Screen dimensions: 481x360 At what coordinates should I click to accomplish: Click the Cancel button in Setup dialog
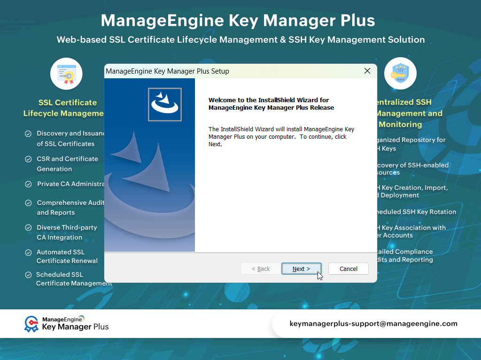click(348, 269)
